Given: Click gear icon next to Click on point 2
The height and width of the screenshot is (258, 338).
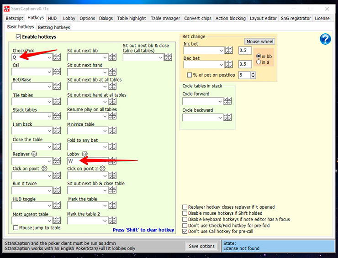Looking at the screenshot, I should click(102, 169).
